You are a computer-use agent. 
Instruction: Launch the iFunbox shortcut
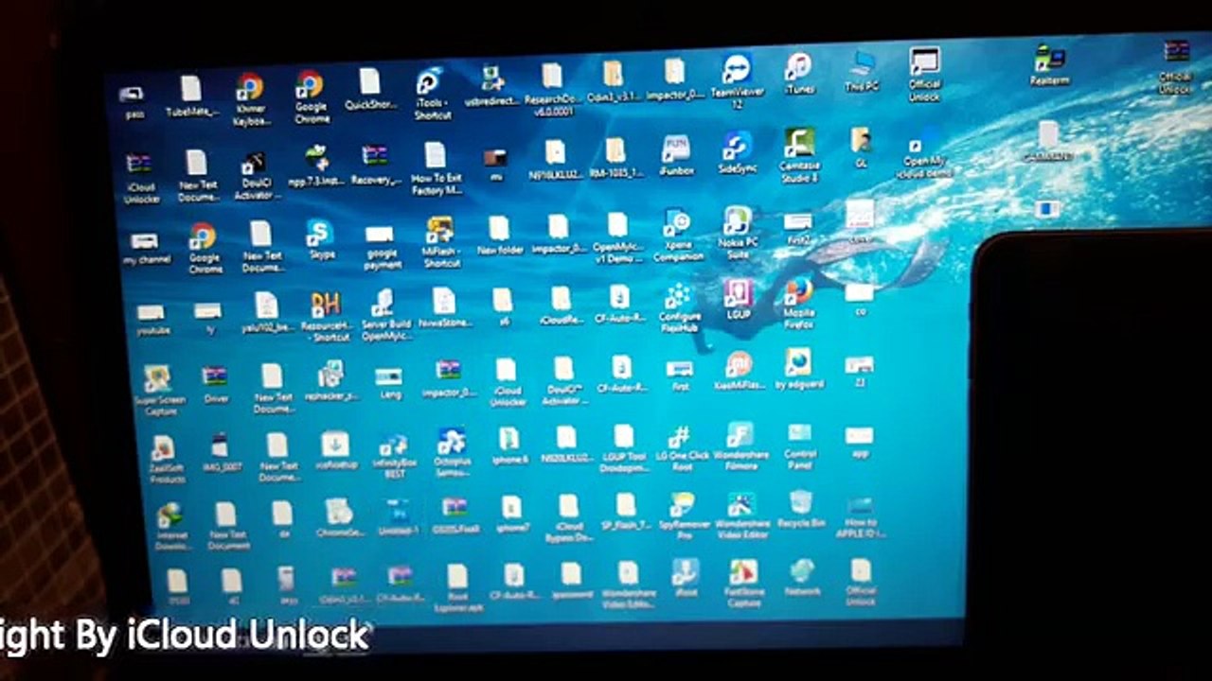pos(676,156)
